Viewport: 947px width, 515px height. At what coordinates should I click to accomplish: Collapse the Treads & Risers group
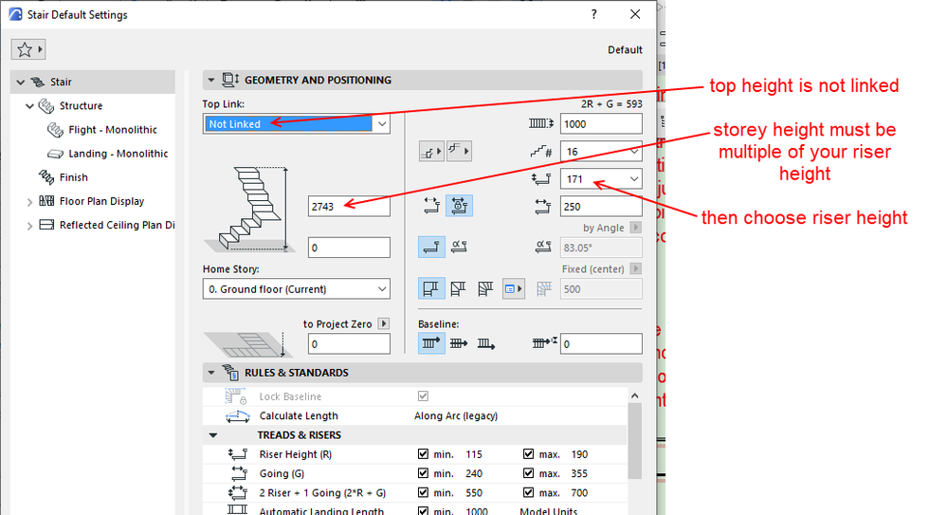212,435
